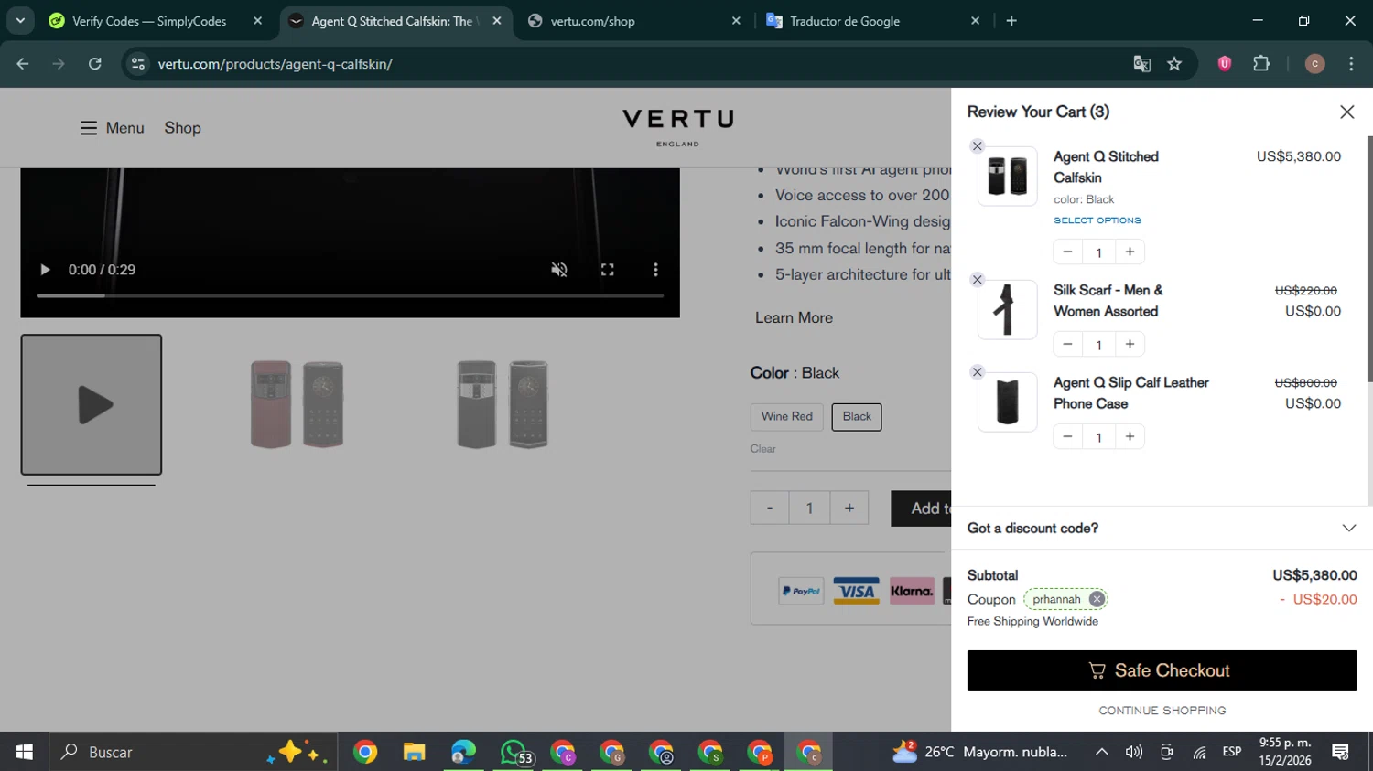Decrease Silk Scarf cart quantity

click(1067, 344)
